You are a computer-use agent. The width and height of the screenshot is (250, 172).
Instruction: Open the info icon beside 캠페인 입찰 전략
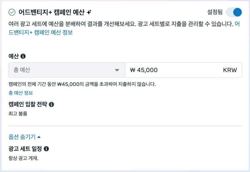click(51, 104)
